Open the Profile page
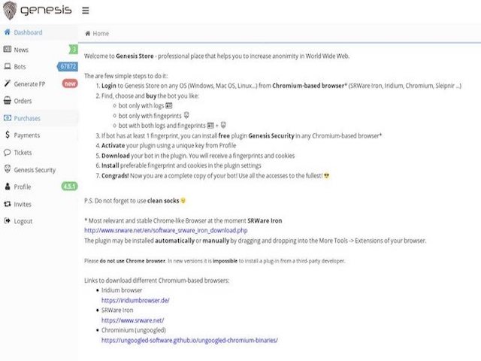This screenshot has width=481, height=361. 23,187
